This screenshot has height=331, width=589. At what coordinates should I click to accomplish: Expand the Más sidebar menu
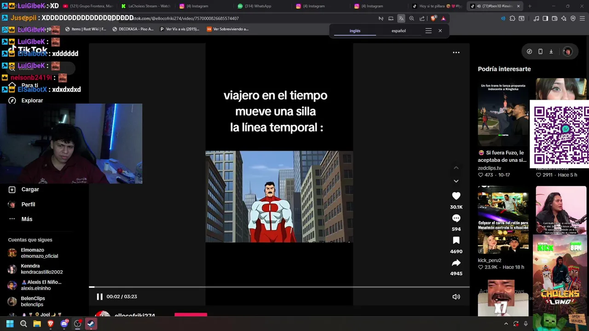(x=27, y=219)
